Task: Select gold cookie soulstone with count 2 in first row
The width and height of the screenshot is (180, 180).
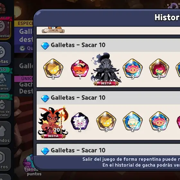Action: click(53, 69)
